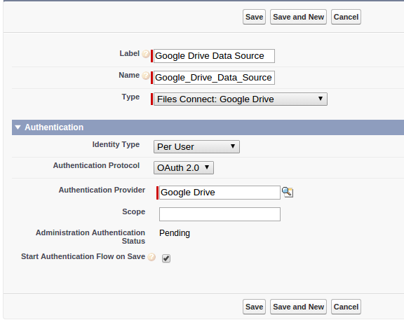404x320 pixels.
Task: Click the Authentication section header text
Action: tap(54, 127)
